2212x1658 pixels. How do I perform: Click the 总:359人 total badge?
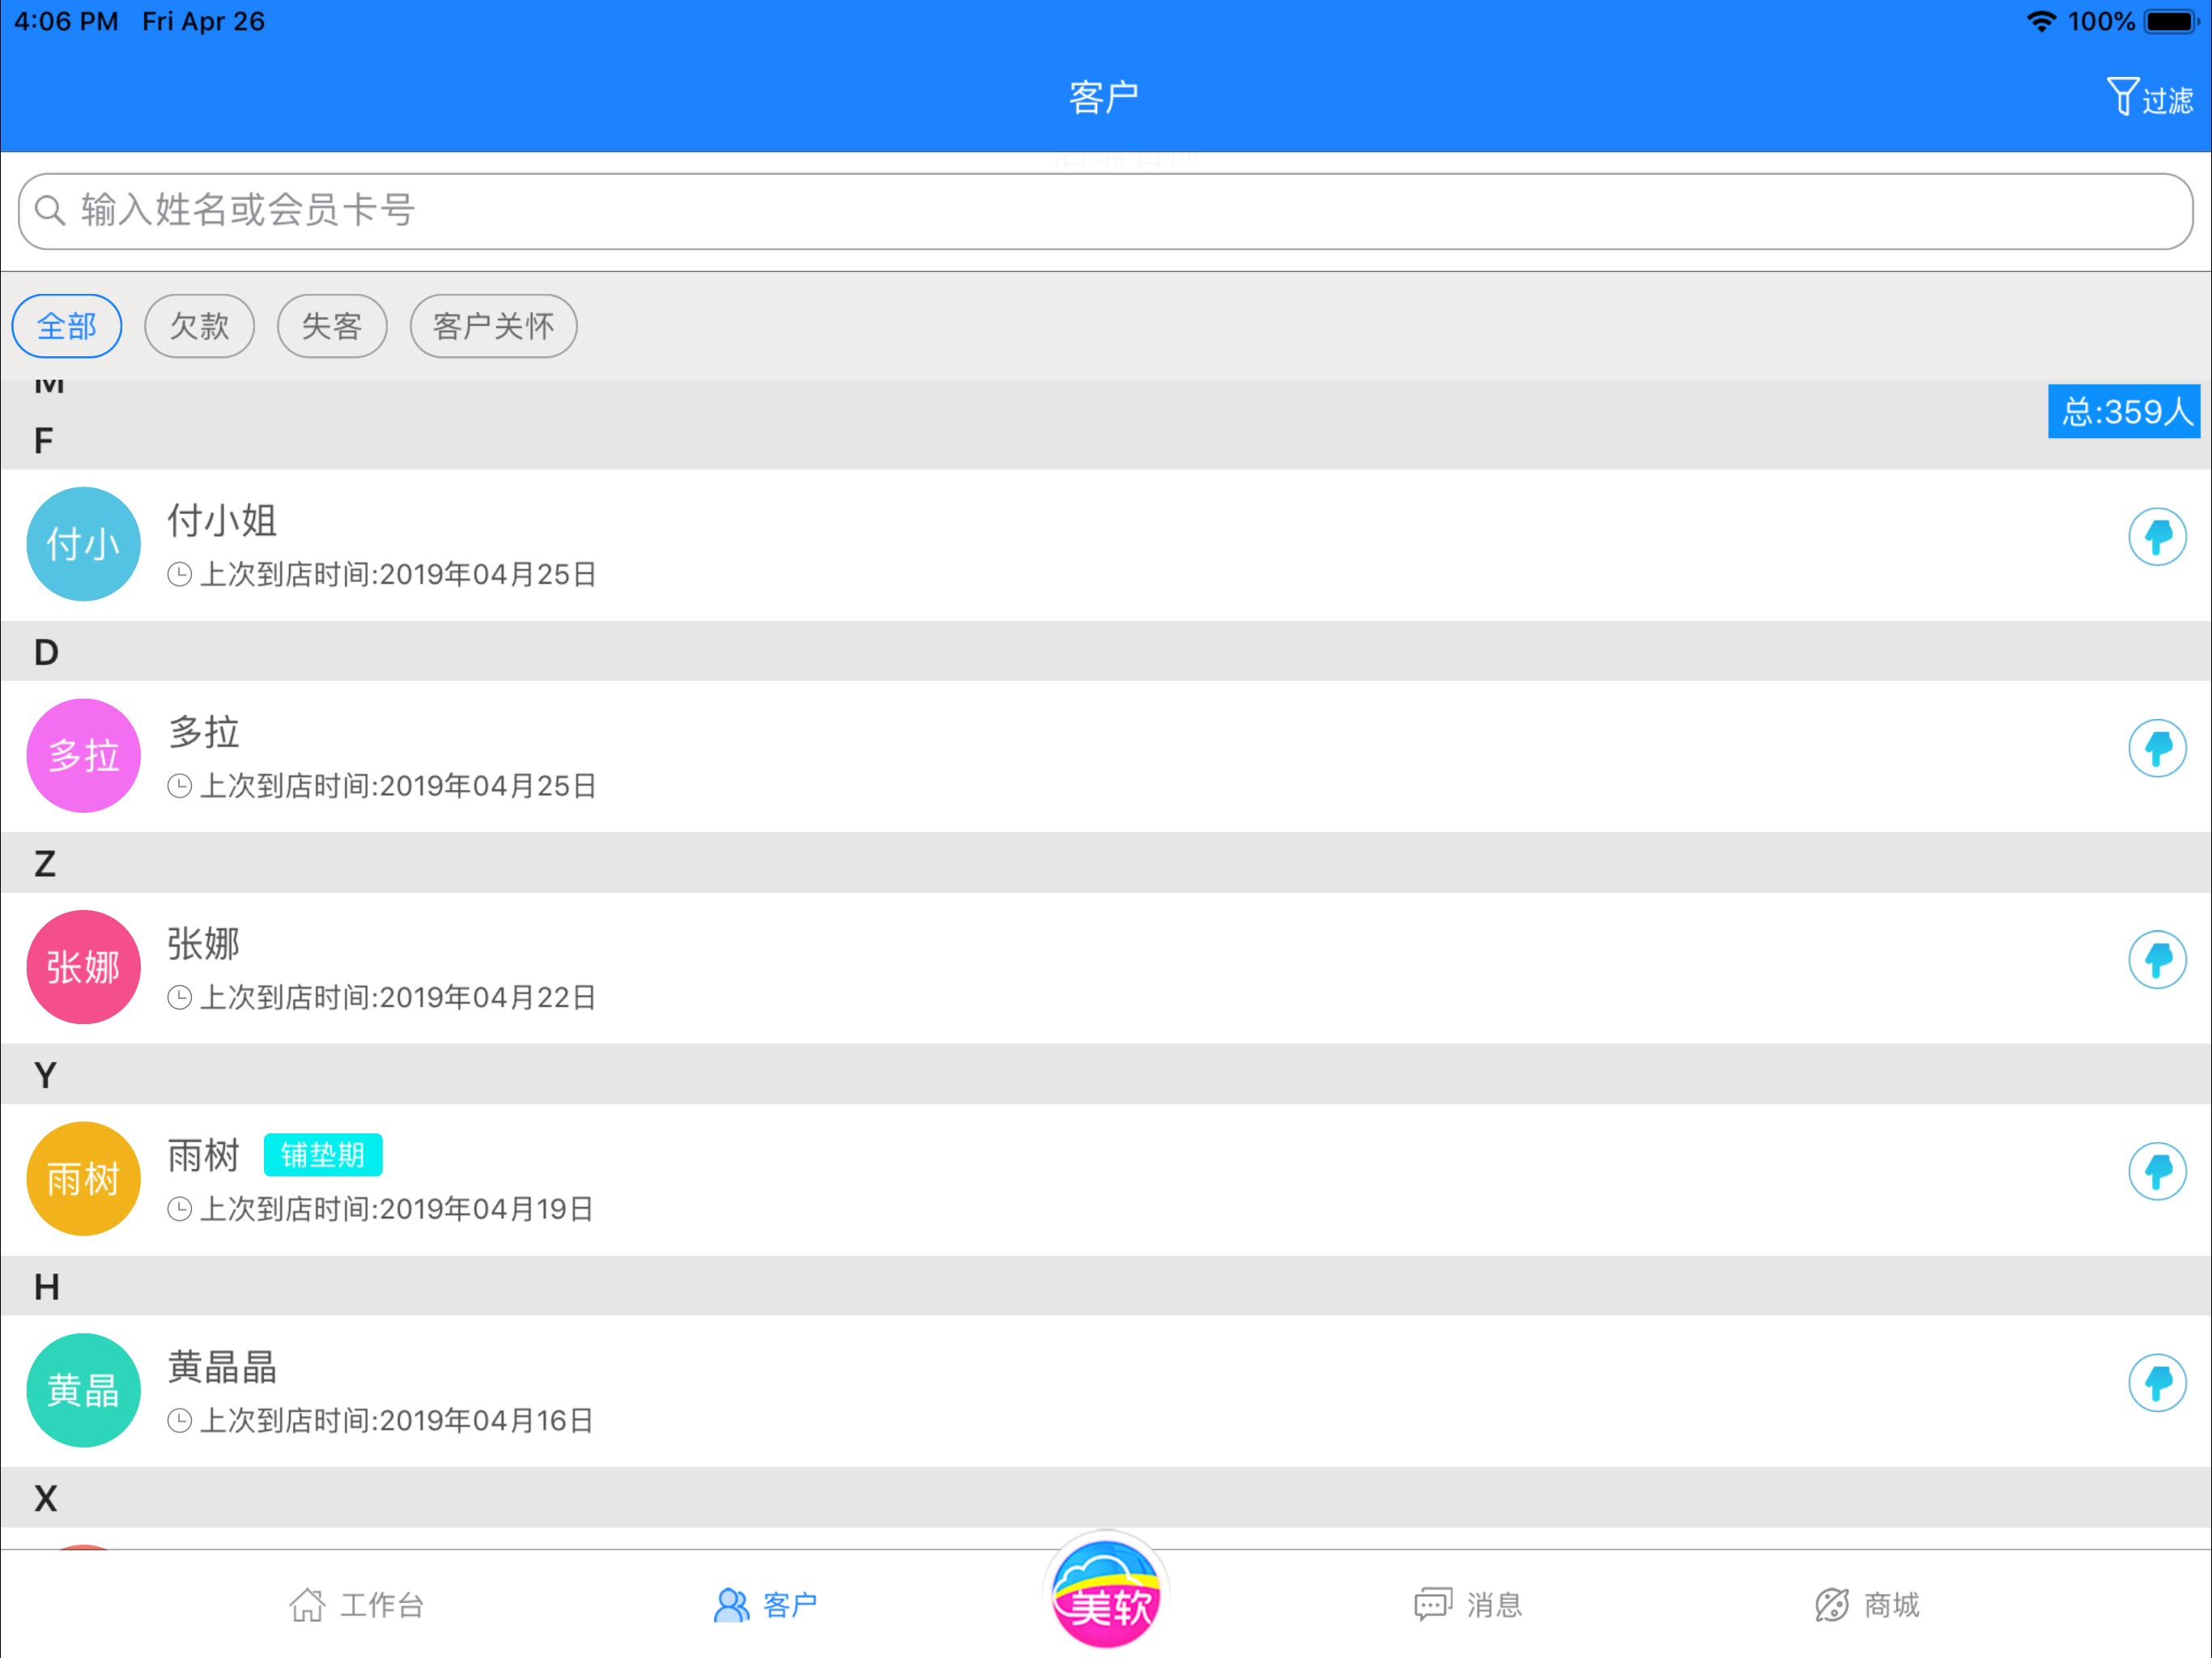coord(2124,411)
